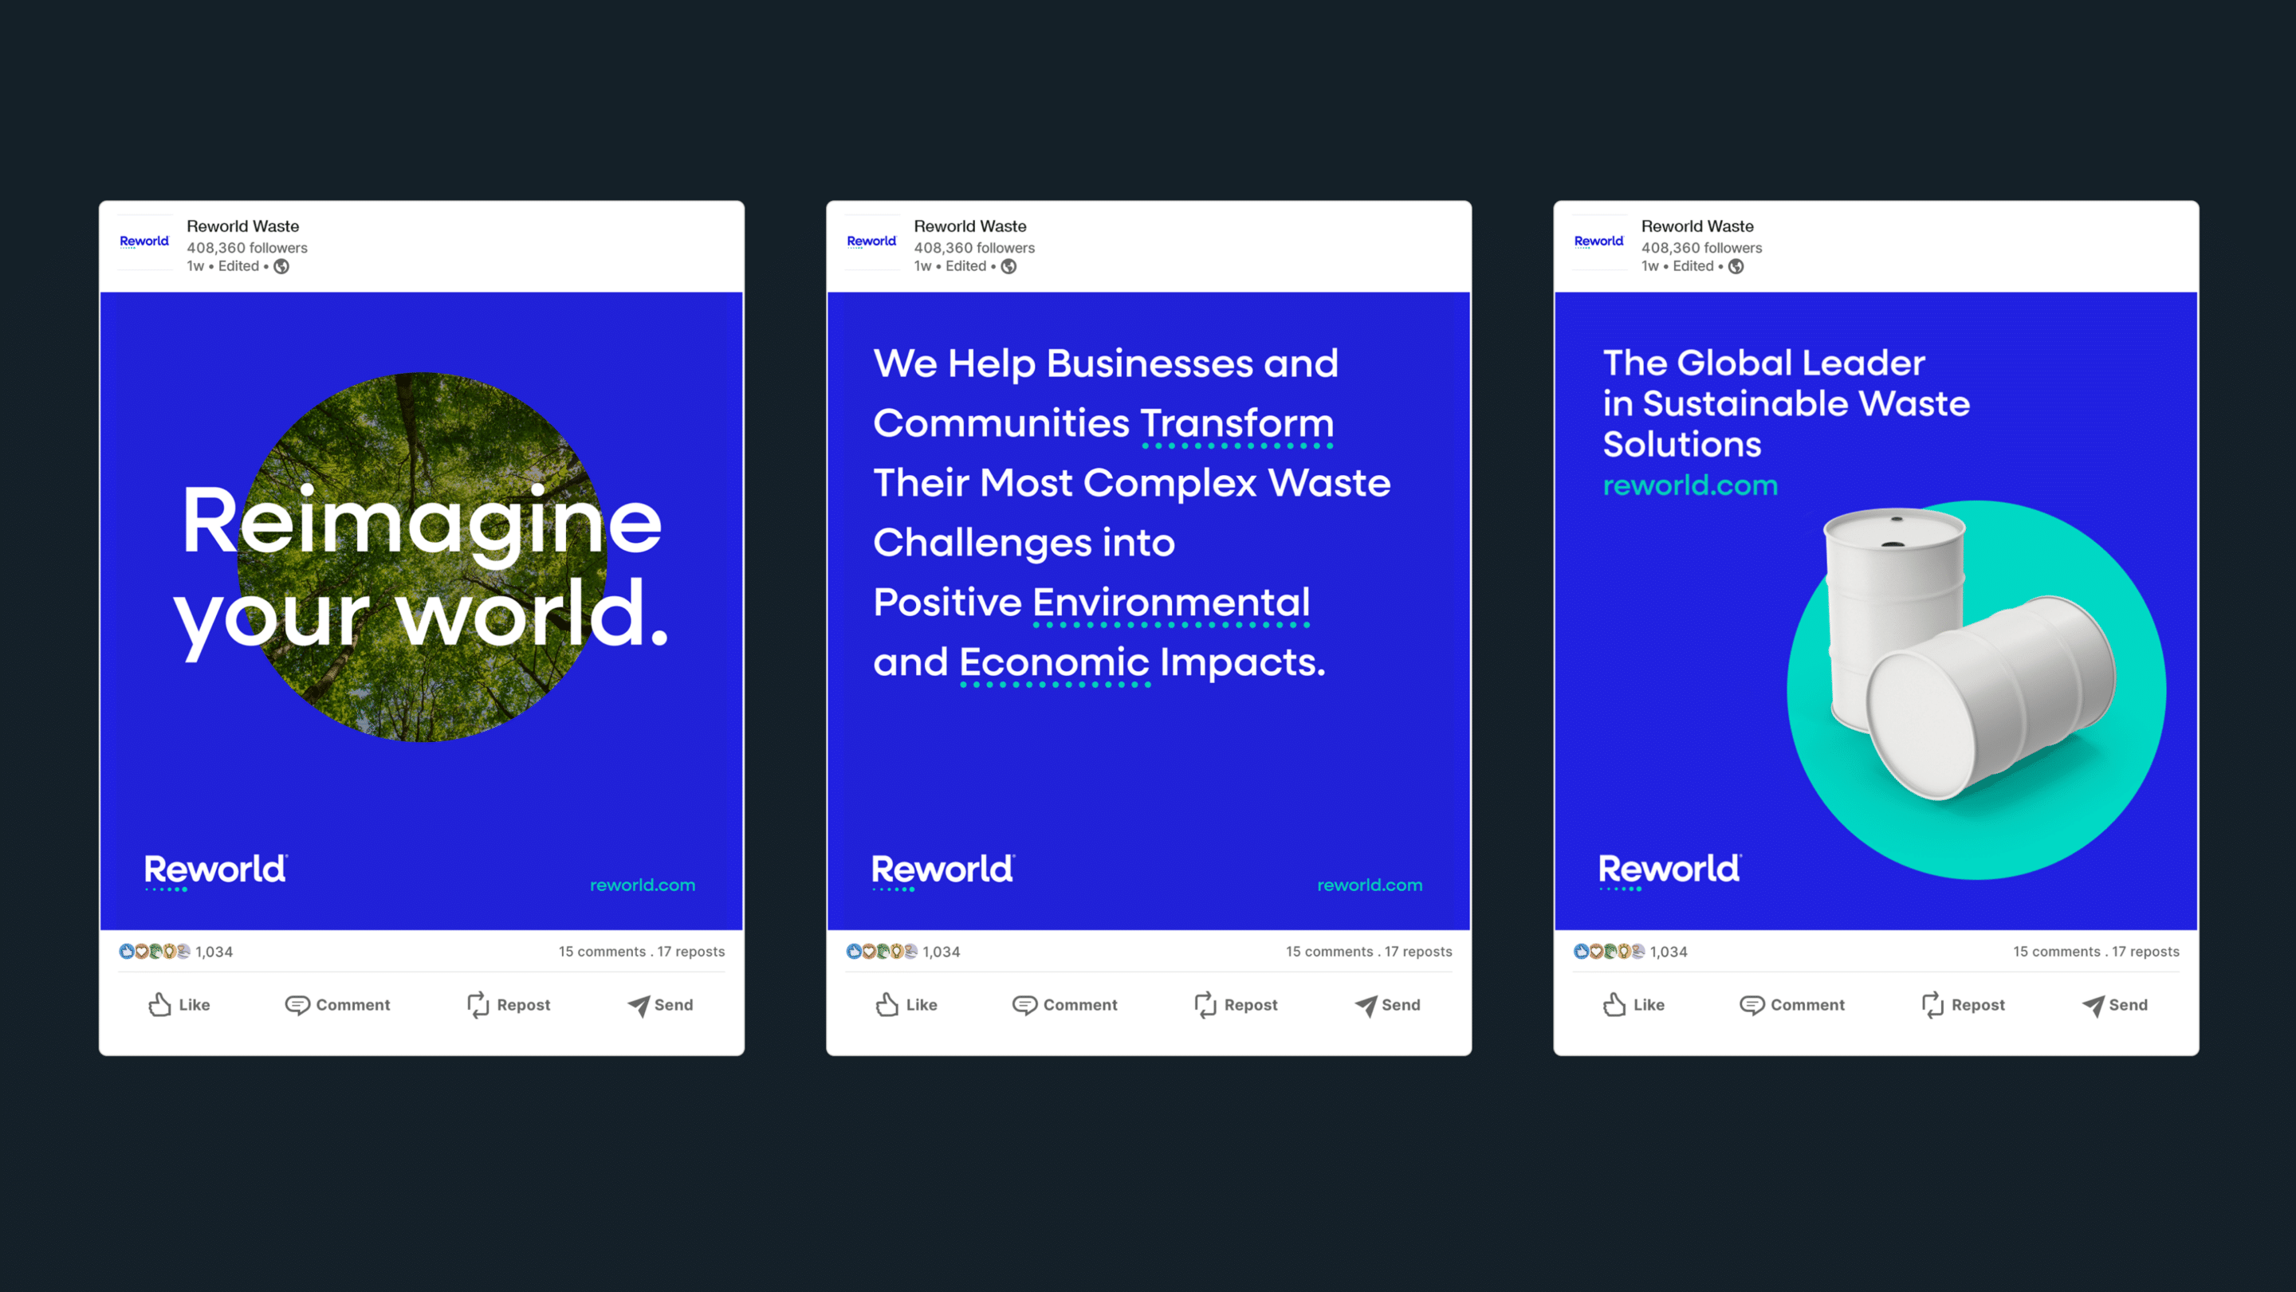Click Repost on the Global Leader post
2296x1292 pixels.
coord(1964,1005)
